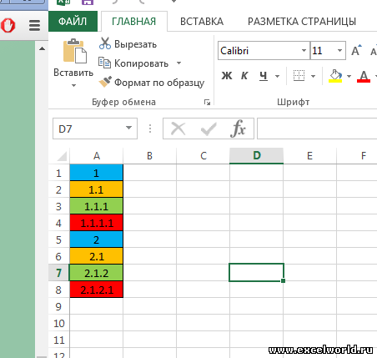Click the Copy (Копировать) icon
This screenshot has height=358, width=377.
[x=104, y=63]
